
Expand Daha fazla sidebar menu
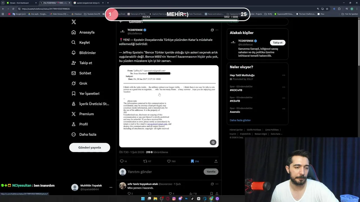[x=84, y=134]
